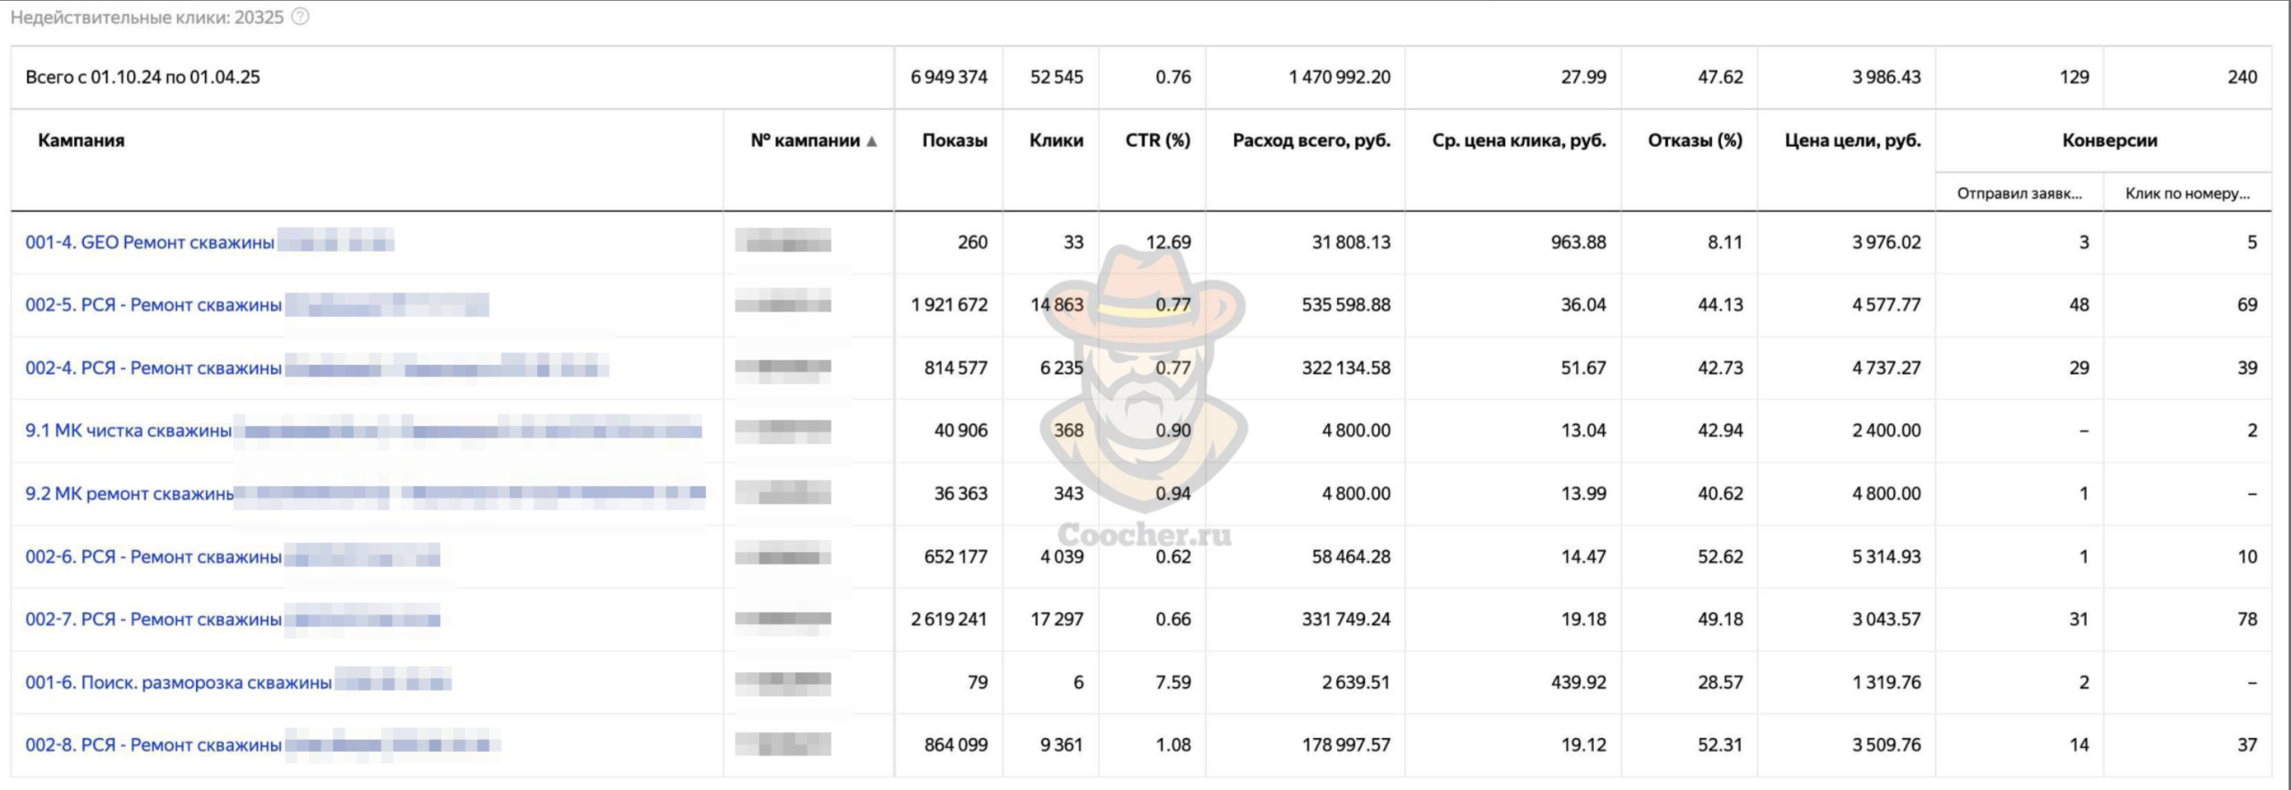The image size is (2291, 790).
Task: Select the Отправил заявк... conversions subheader
Action: point(2019,193)
